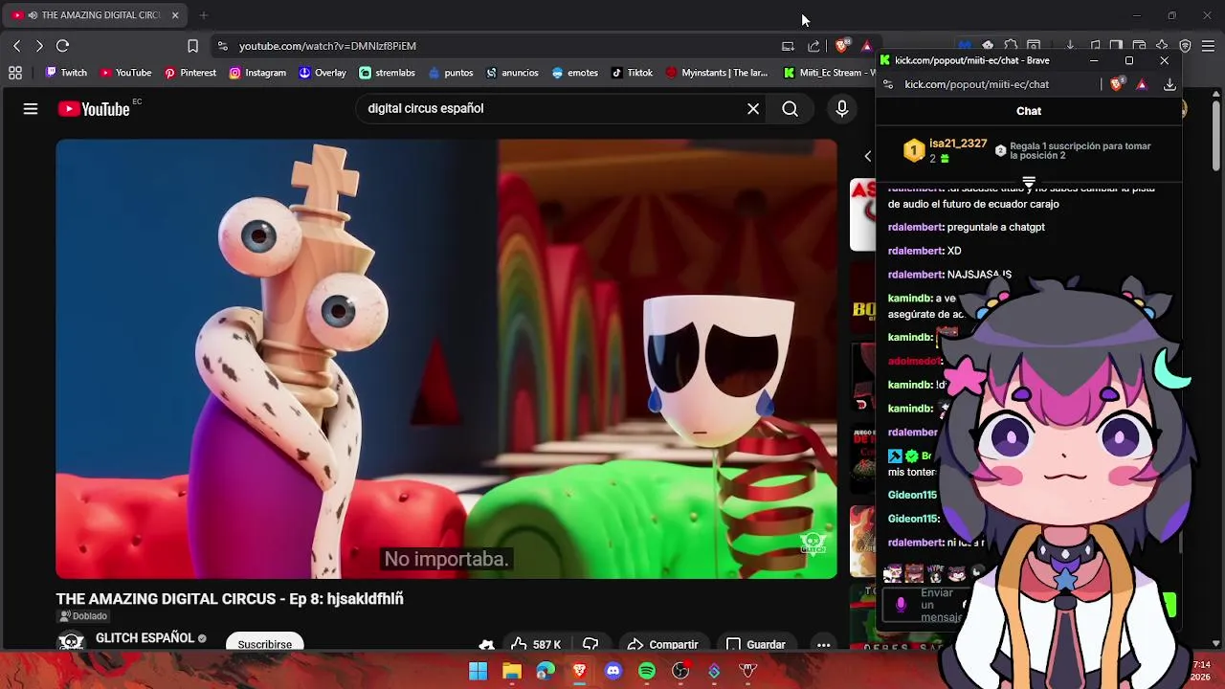Click username rdalembert beside 'XD' message
This screenshot has width=1225, height=689.
pyautogui.click(x=916, y=251)
